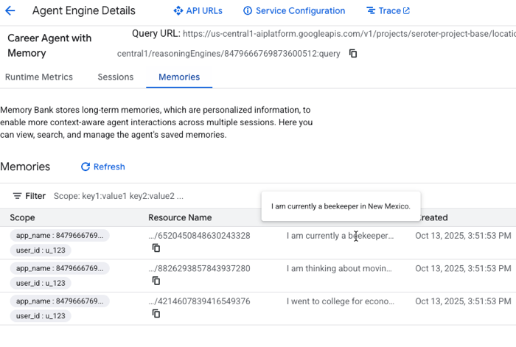Copy resource name ending in 8826293857843937280
516x347 pixels.
[x=156, y=281]
